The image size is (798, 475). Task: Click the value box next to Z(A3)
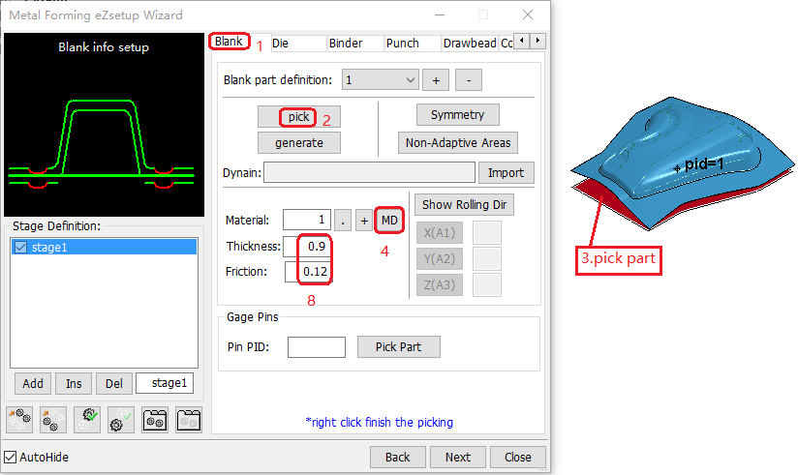pos(486,284)
